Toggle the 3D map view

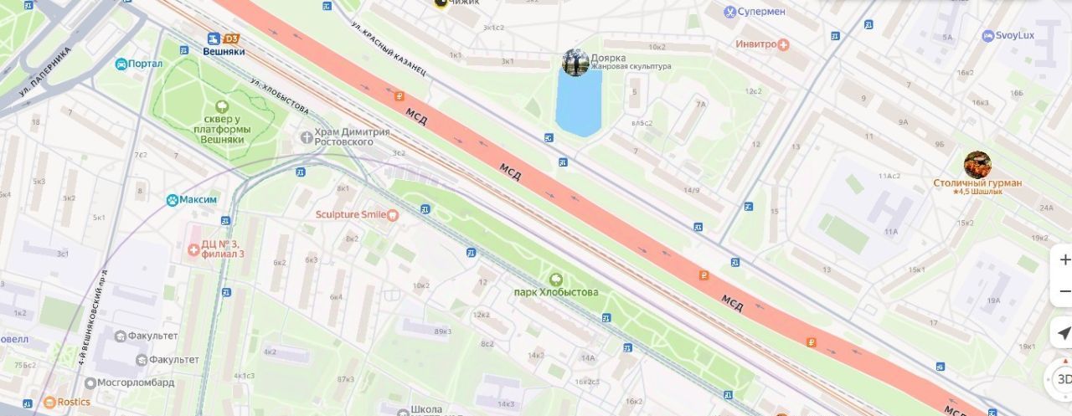(x=1061, y=379)
